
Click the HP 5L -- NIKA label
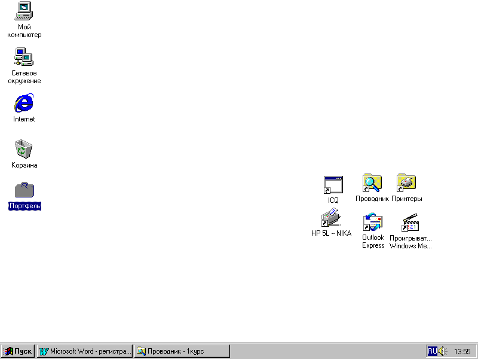tap(332, 233)
